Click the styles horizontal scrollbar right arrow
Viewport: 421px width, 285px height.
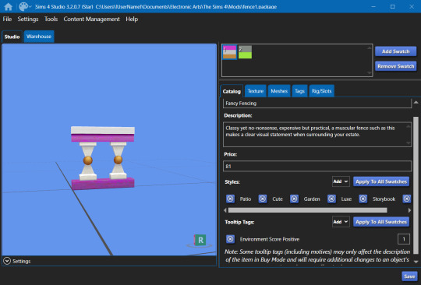click(409, 210)
